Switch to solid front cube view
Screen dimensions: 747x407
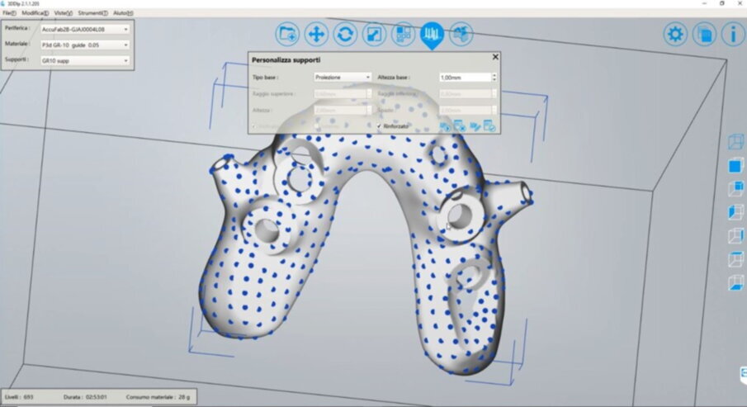735,166
